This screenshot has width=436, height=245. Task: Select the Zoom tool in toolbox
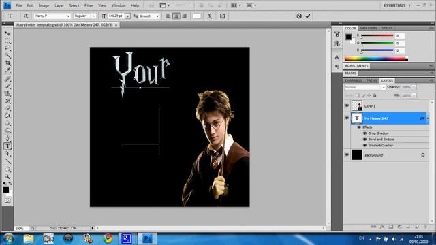7,177
